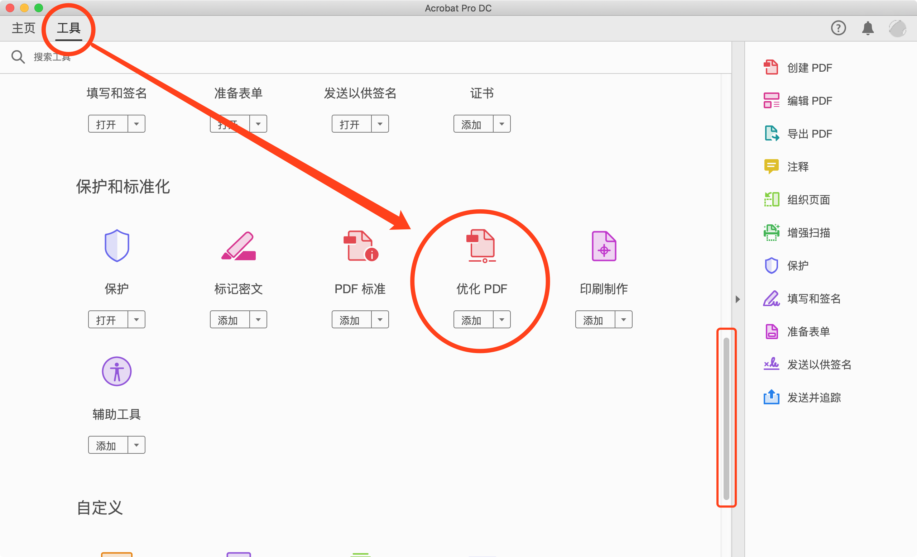Expand the 保护 tool dropdown arrow
This screenshot has width=917, height=557.
136,319
